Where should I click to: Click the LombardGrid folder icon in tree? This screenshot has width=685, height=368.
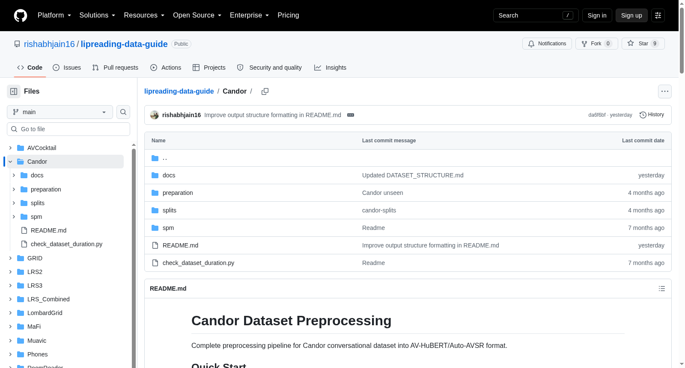pyautogui.click(x=21, y=313)
